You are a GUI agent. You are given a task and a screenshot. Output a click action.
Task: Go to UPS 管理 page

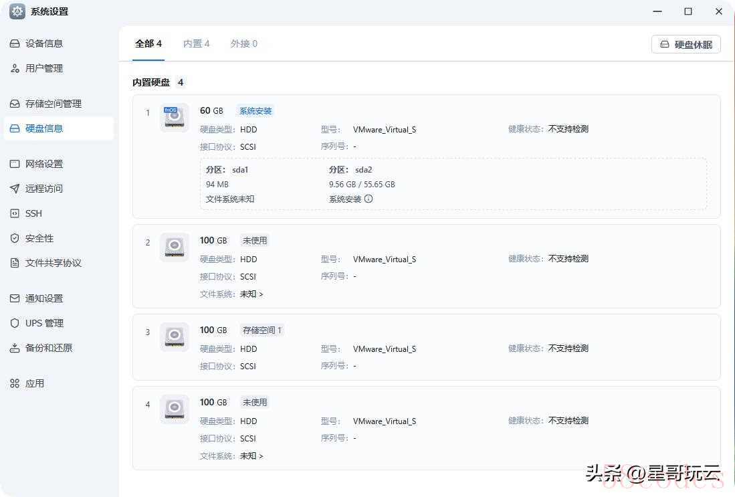(x=44, y=323)
